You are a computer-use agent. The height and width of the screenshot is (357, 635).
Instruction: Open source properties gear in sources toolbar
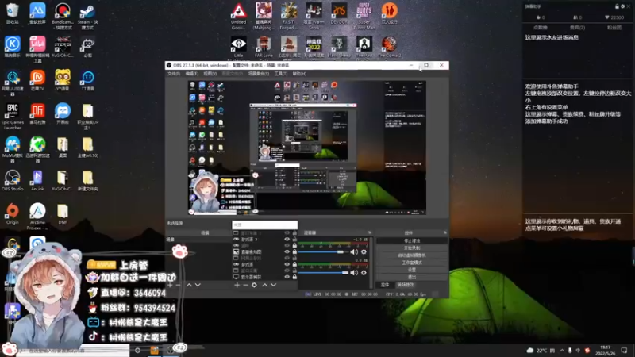click(254, 285)
